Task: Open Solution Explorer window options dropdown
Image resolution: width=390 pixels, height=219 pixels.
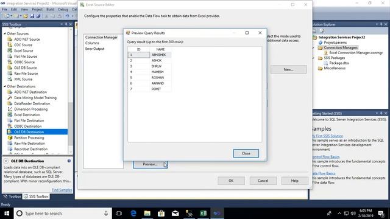Action: click(377, 24)
